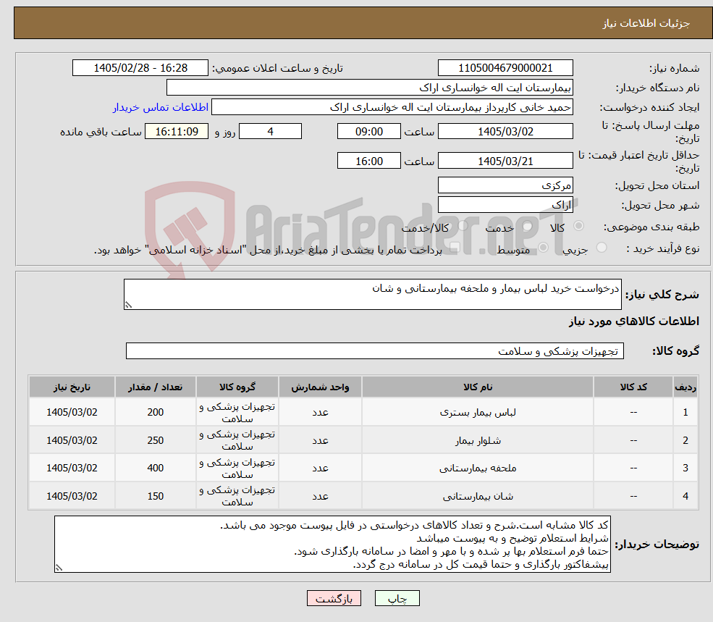The width and height of the screenshot is (713, 622).
Task: Click the واحد شمارش column header
Action: [x=320, y=387]
